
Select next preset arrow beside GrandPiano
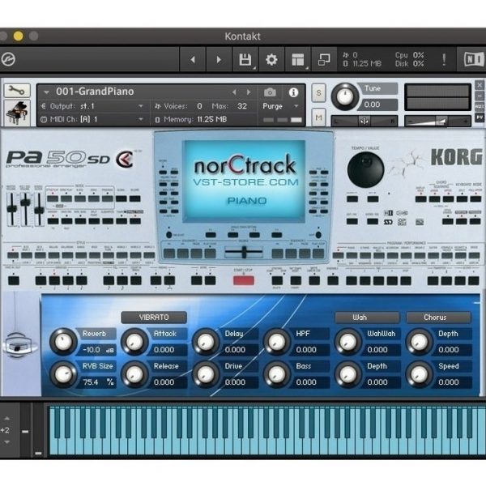pyautogui.click(x=249, y=92)
